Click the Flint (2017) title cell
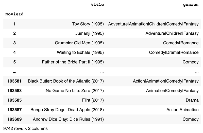The height and width of the screenshot is (133, 203). coord(93,100)
